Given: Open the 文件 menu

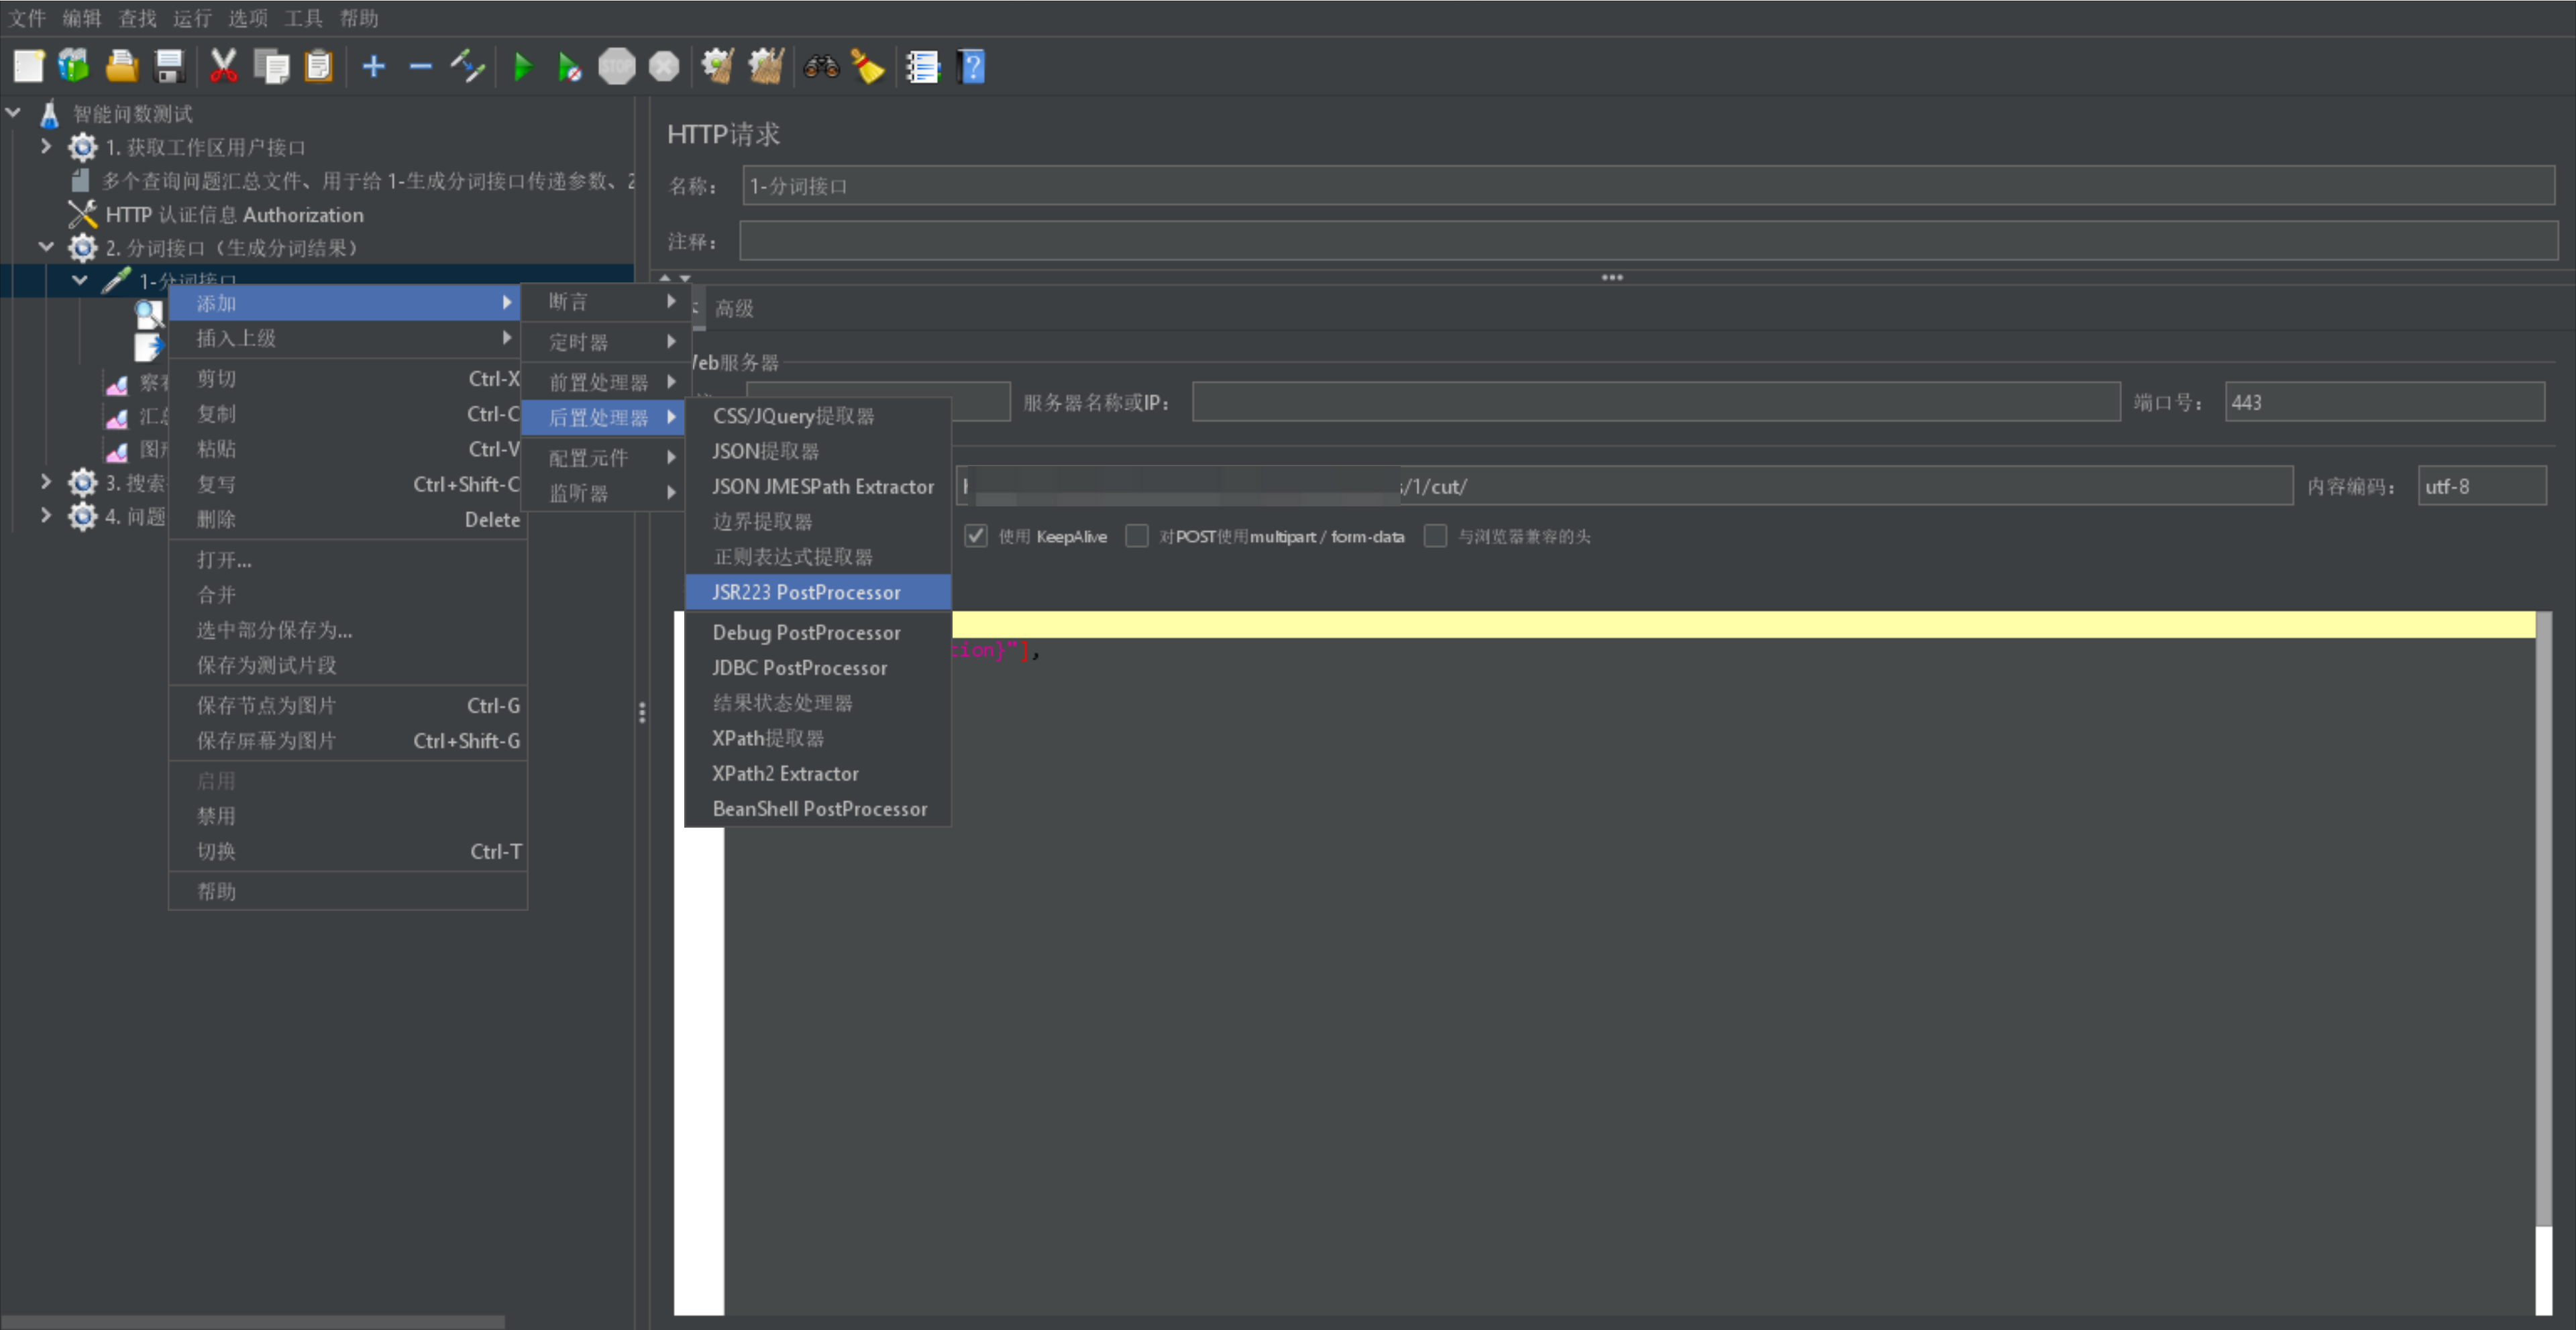Looking at the screenshot, I should coord(27,18).
